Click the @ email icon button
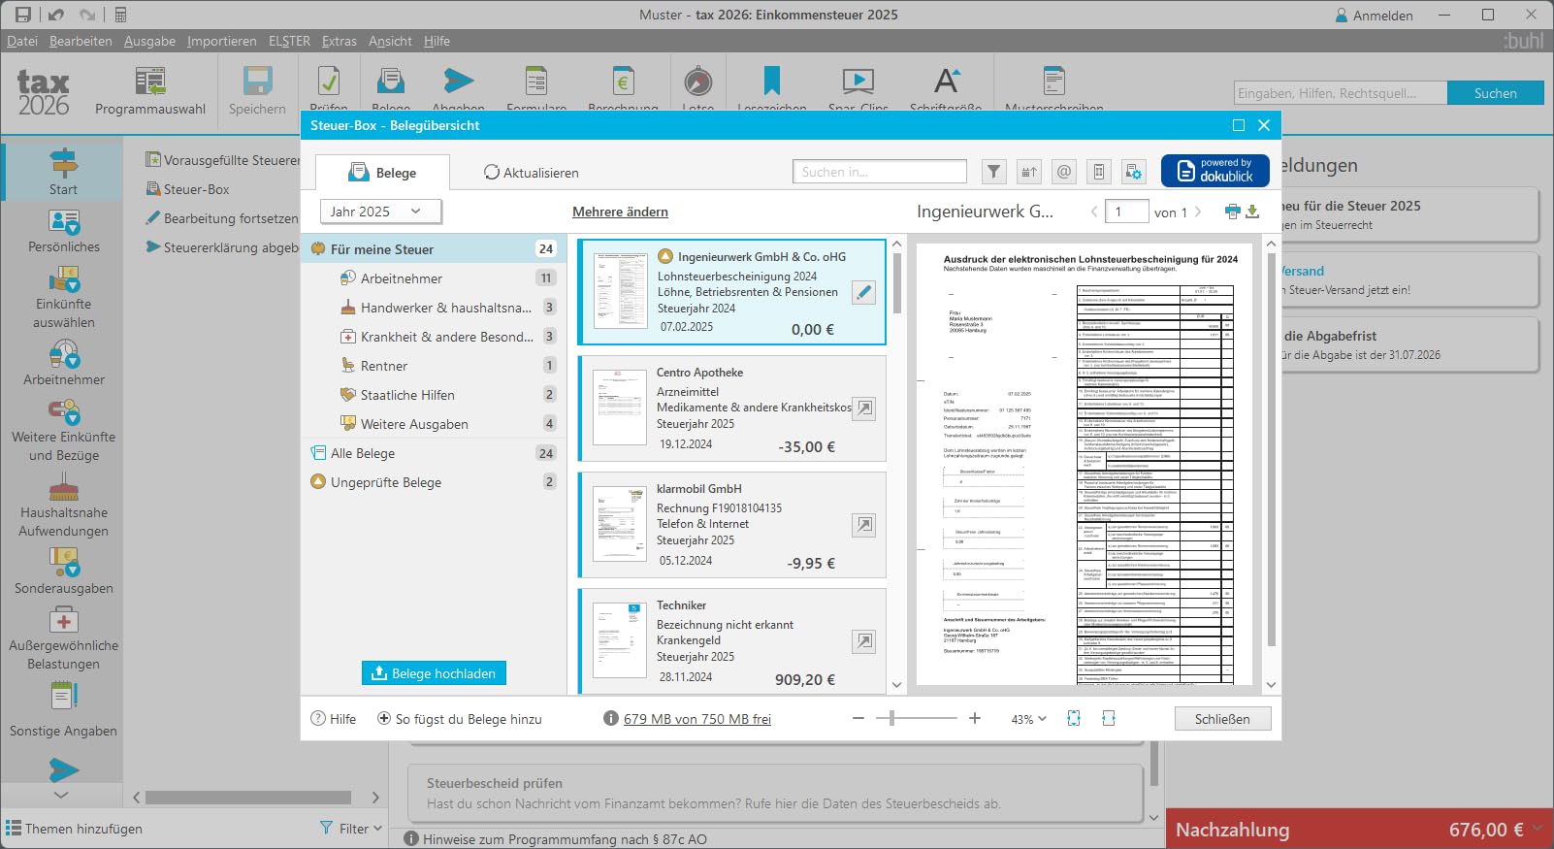This screenshot has height=849, width=1554. click(x=1064, y=172)
